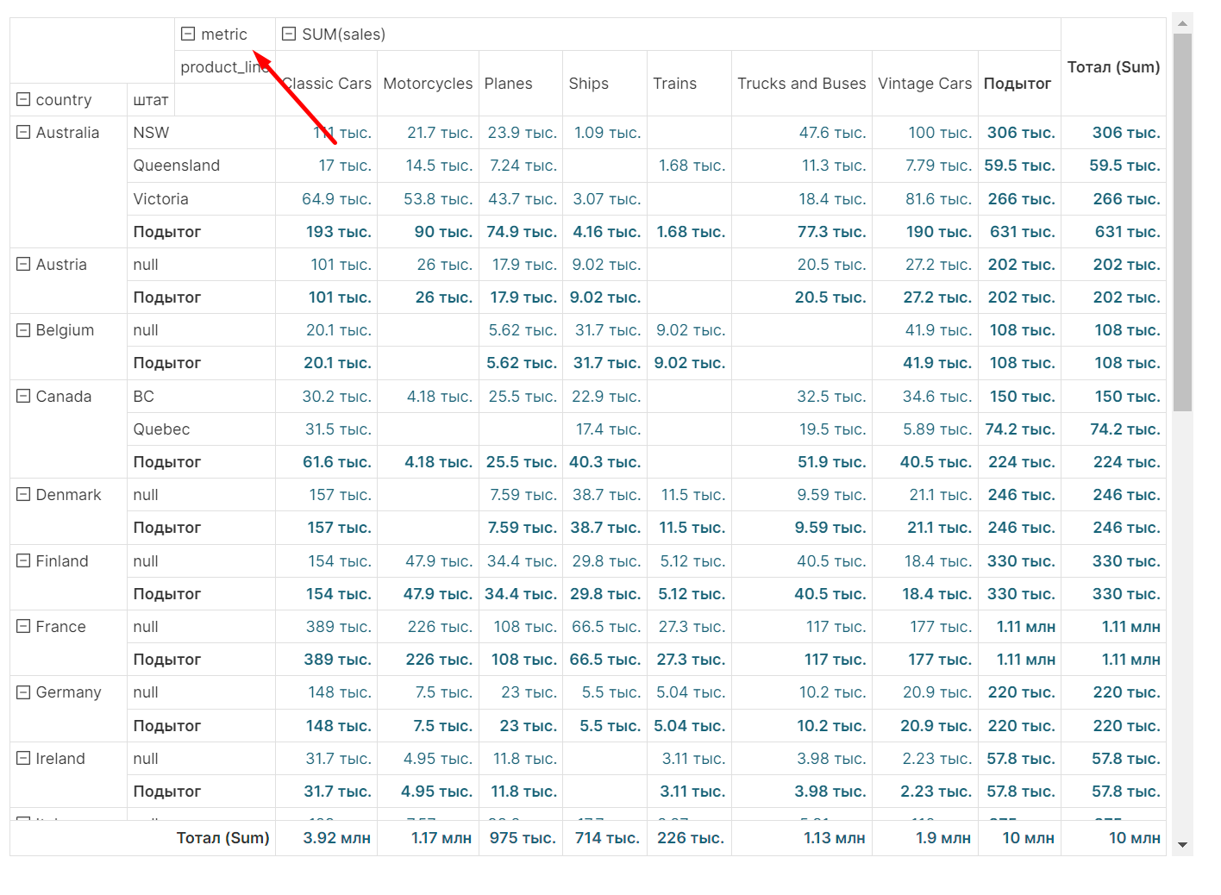The image size is (1221, 895).
Task: Click grand total Motorcycles 1.17 млн
Action: tap(441, 838)
